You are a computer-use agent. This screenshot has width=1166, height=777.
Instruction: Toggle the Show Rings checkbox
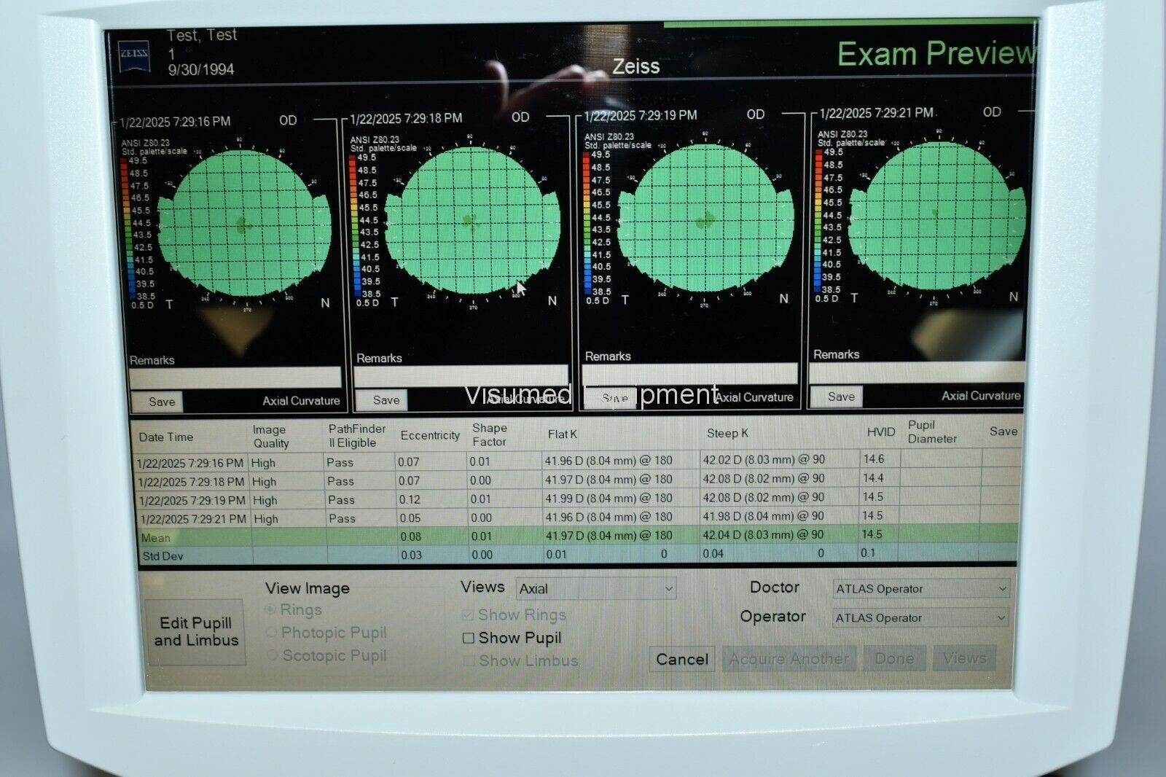(468, 616)
